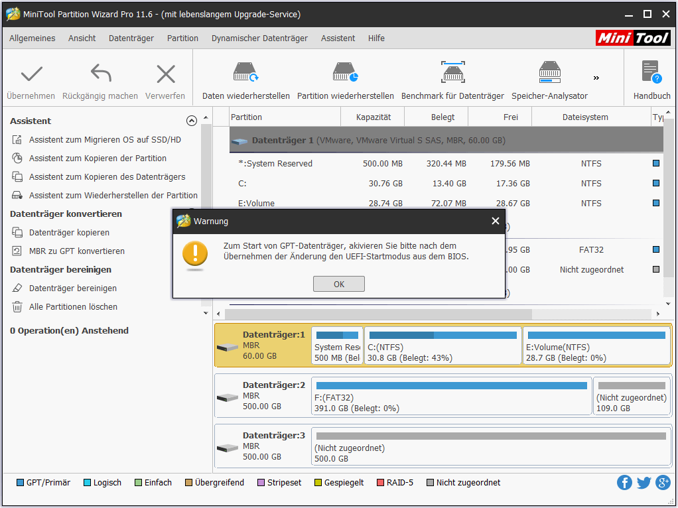Image resolution: width=678 pixels, height=508 pixels.
Task: Expand toolbar overflow chevron »
Action: coord(596,78)
